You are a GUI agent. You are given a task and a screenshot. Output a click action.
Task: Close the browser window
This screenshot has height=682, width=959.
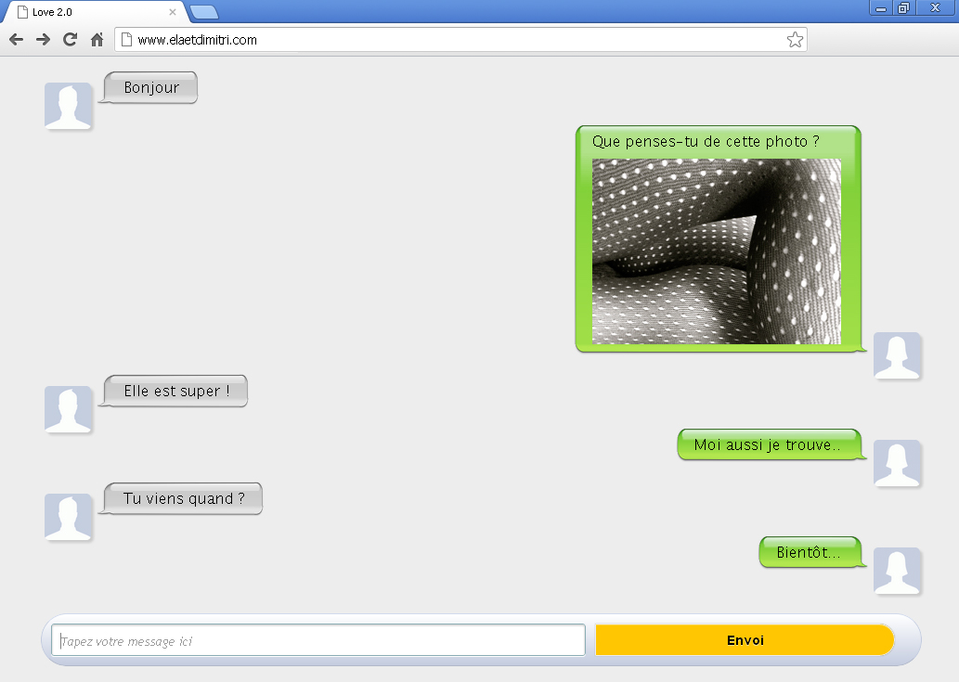coord(935,8)
